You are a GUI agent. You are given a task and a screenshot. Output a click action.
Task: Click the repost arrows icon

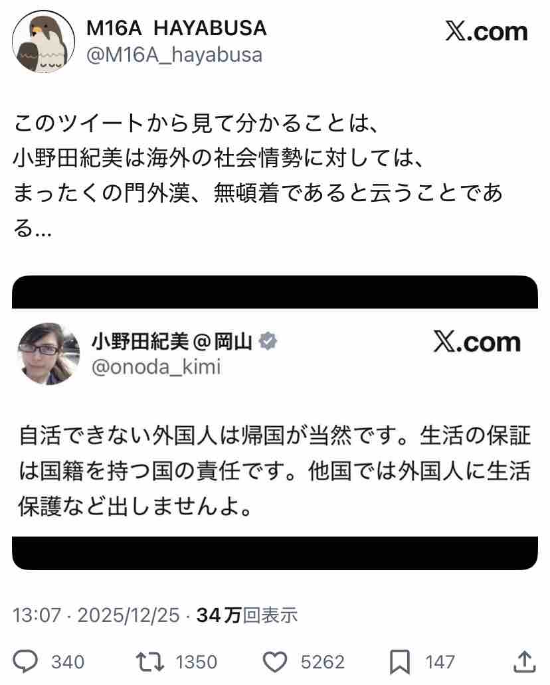[150, 662]
